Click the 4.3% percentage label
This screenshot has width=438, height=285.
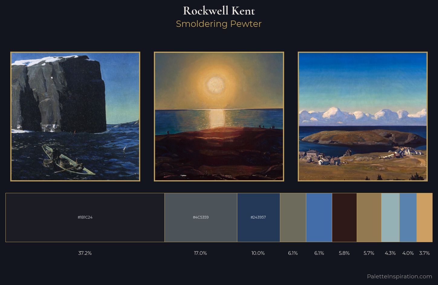coord(390,253)
